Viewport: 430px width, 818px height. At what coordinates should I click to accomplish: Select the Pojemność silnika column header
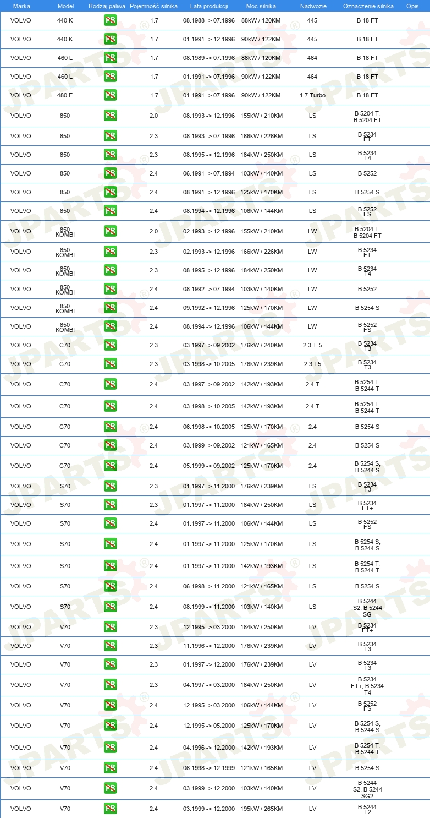click(153, 6)
